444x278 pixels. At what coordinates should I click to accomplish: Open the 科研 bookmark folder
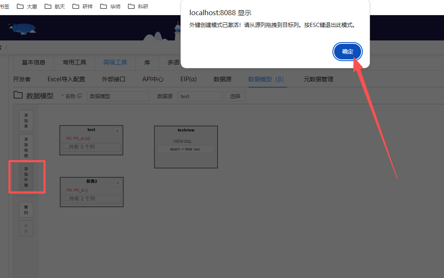tap(138, 6)
